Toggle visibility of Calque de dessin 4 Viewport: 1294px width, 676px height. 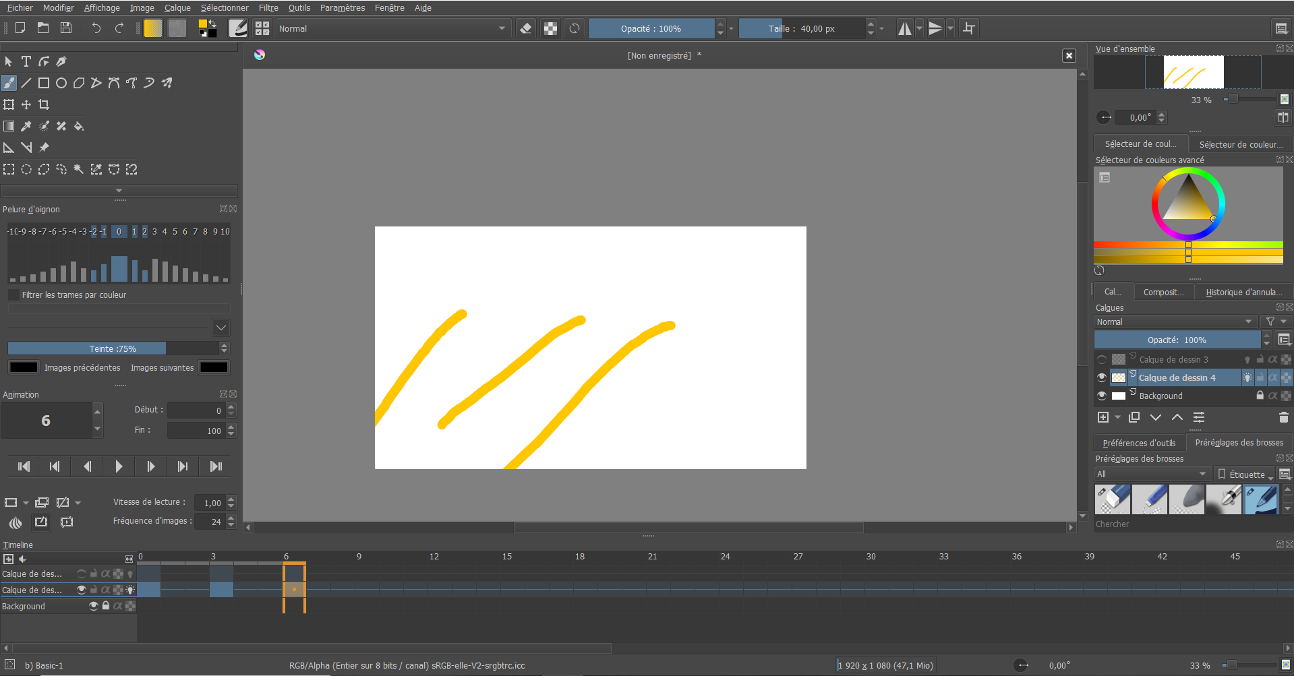(1102, 377)
